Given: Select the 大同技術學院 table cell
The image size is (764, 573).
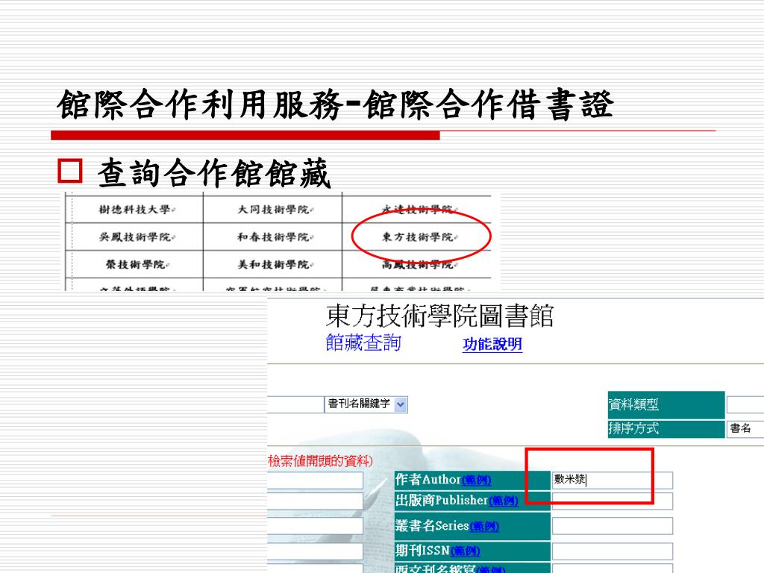Looking at the screenshot, I should tap(273, 210).
